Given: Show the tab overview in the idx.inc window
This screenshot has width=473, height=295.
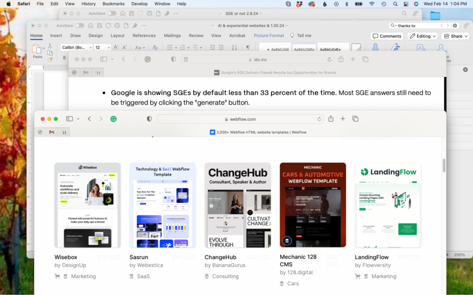Looking at the screenshot, I should (365, 59).
